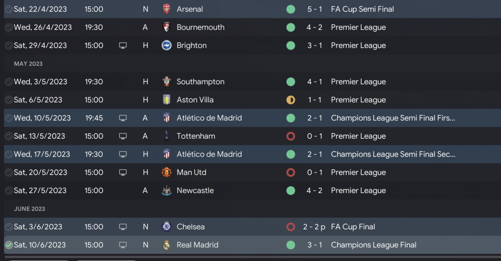This screenshot has height=261, width=501.
Task: Click the Brighton club badge
Action: 167,45
